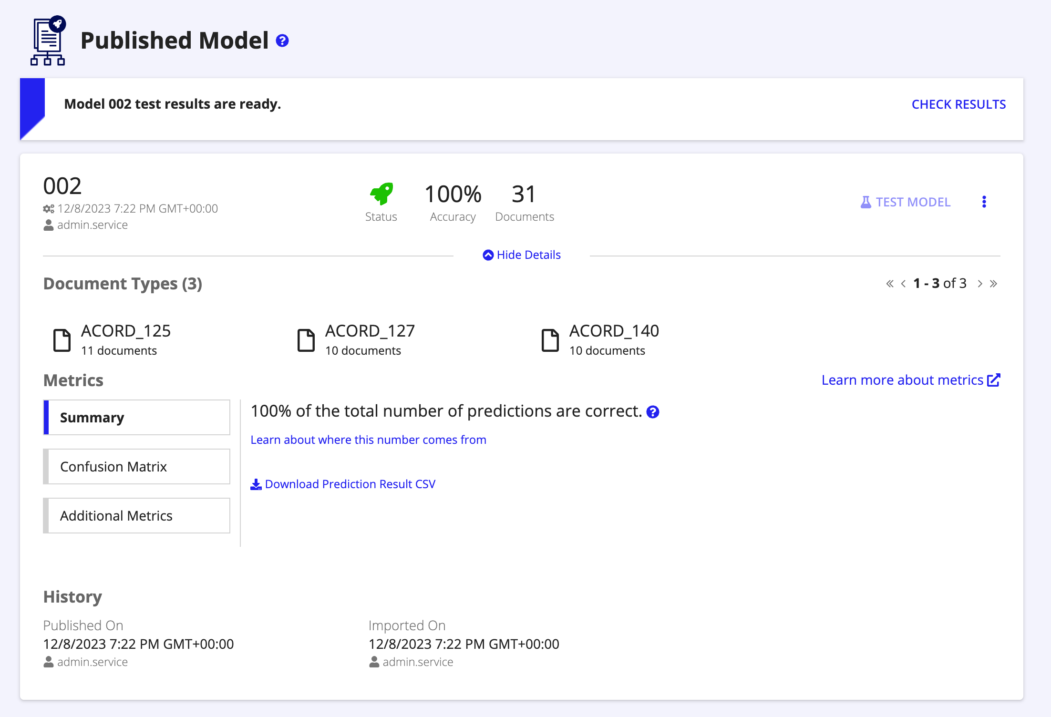Click Published On date value

138,645
